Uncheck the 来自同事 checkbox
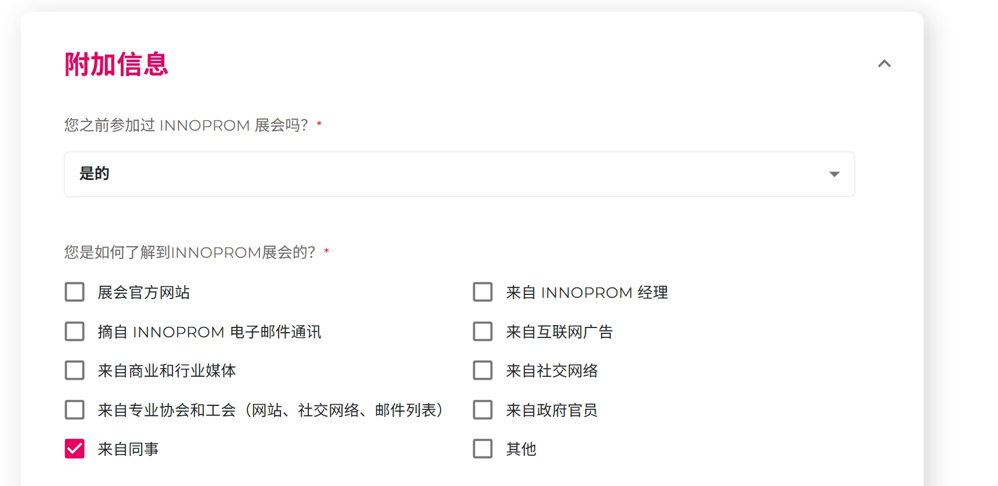998x486 pixels. coord(74,449)
